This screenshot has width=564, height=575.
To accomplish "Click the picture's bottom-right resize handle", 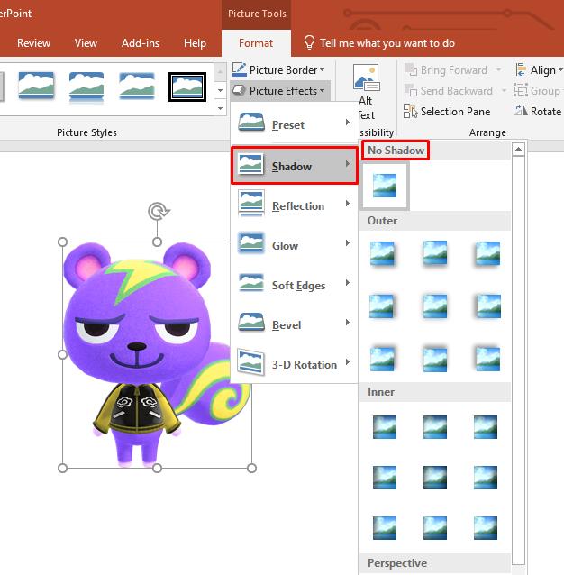I will (251, 469).
